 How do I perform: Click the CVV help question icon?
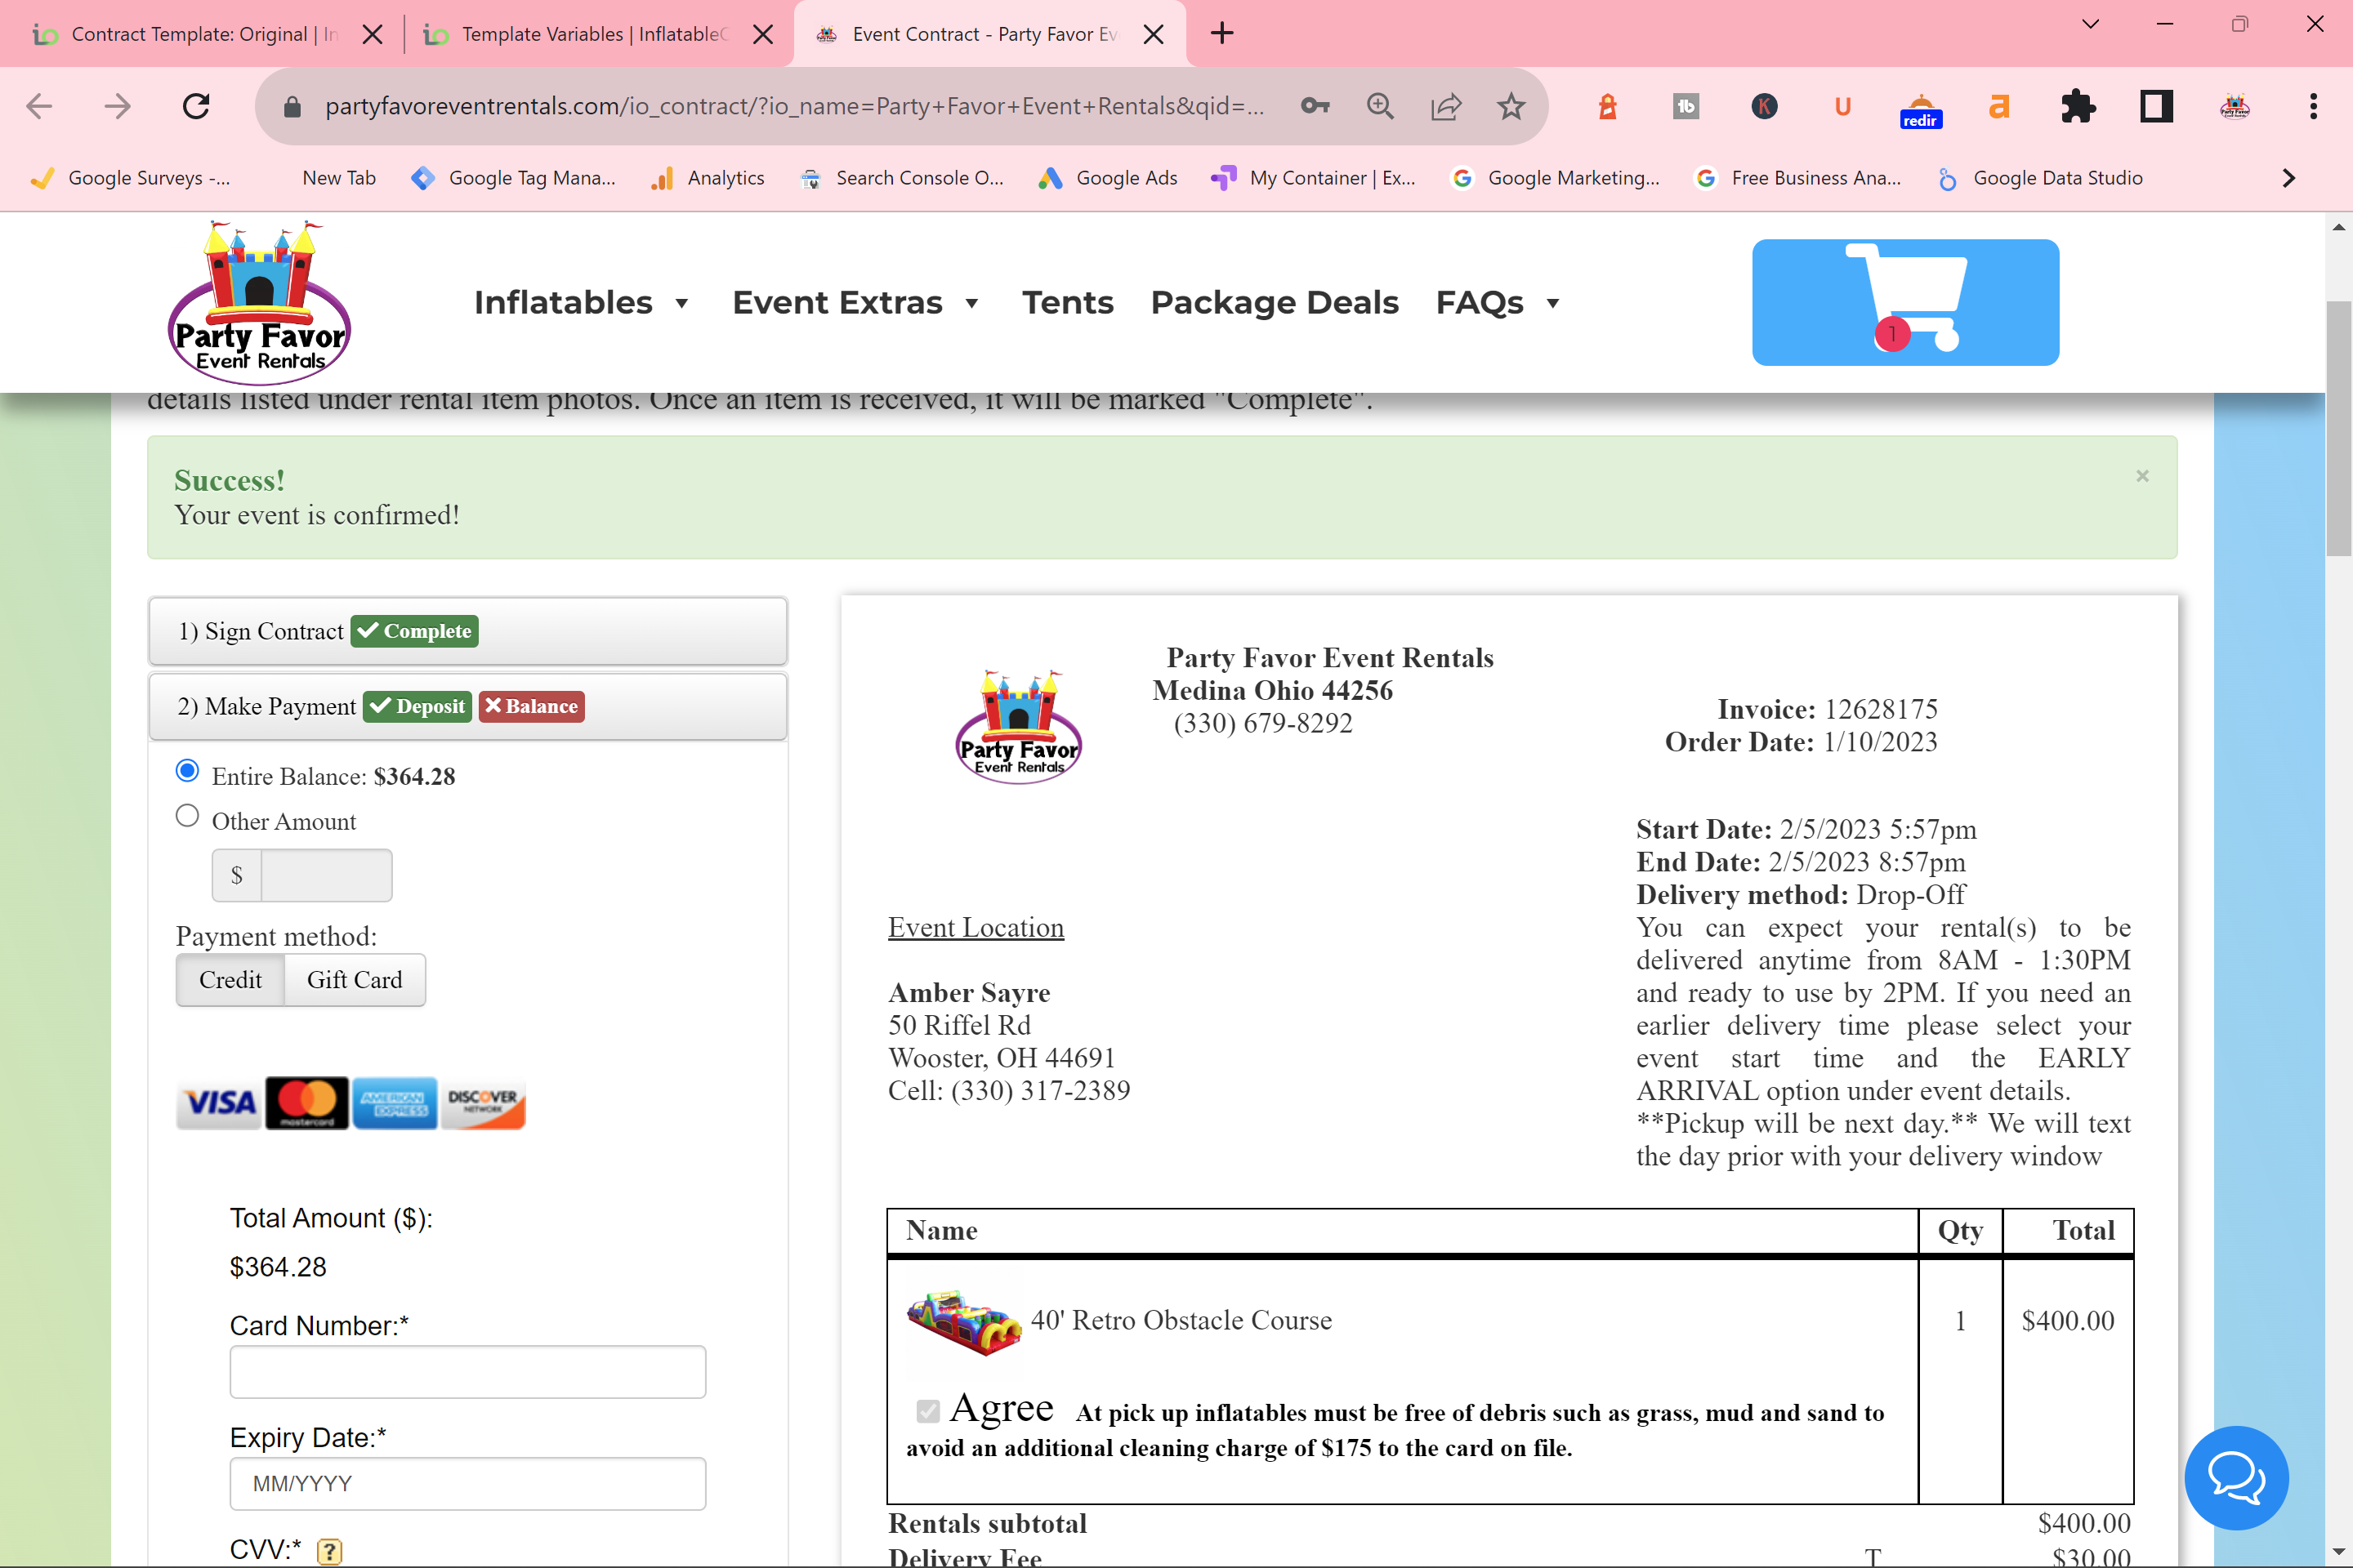[x=329, y=1551]
